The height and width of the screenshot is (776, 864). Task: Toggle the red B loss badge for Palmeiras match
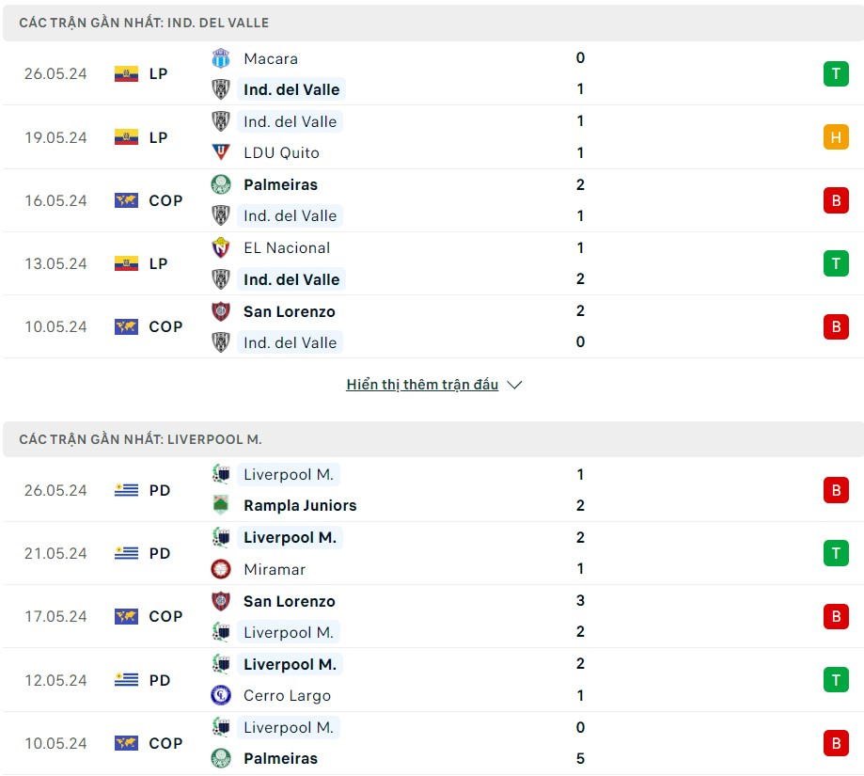(835, 200)
